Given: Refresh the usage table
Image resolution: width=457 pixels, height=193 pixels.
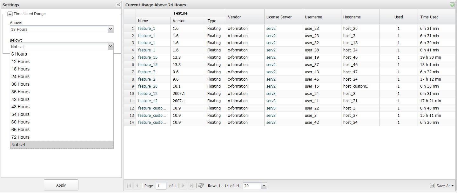Looking at the screenshot, I should pos(201,186).
